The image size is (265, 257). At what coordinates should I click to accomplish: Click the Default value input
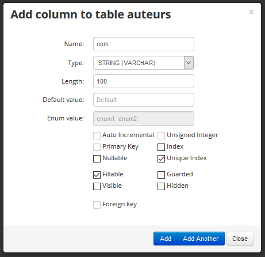pos(144,100)
